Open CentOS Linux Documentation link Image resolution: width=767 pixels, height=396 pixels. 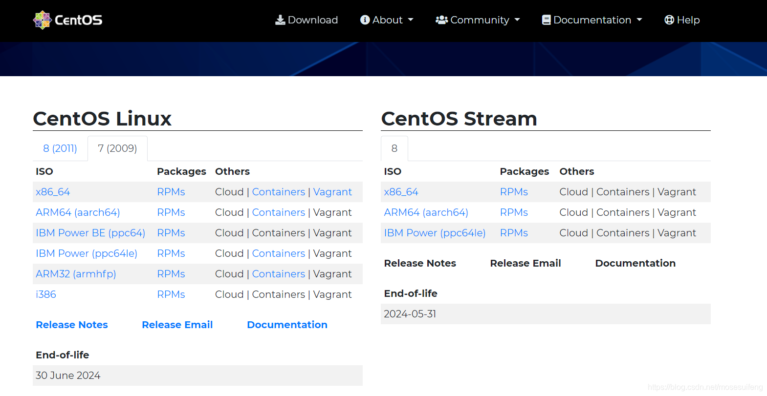[287, 325]
